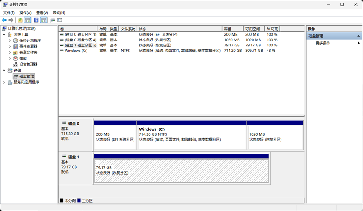Expand the 服务和应用程序 node
This screenshot has width=363, height=211.
4,82
